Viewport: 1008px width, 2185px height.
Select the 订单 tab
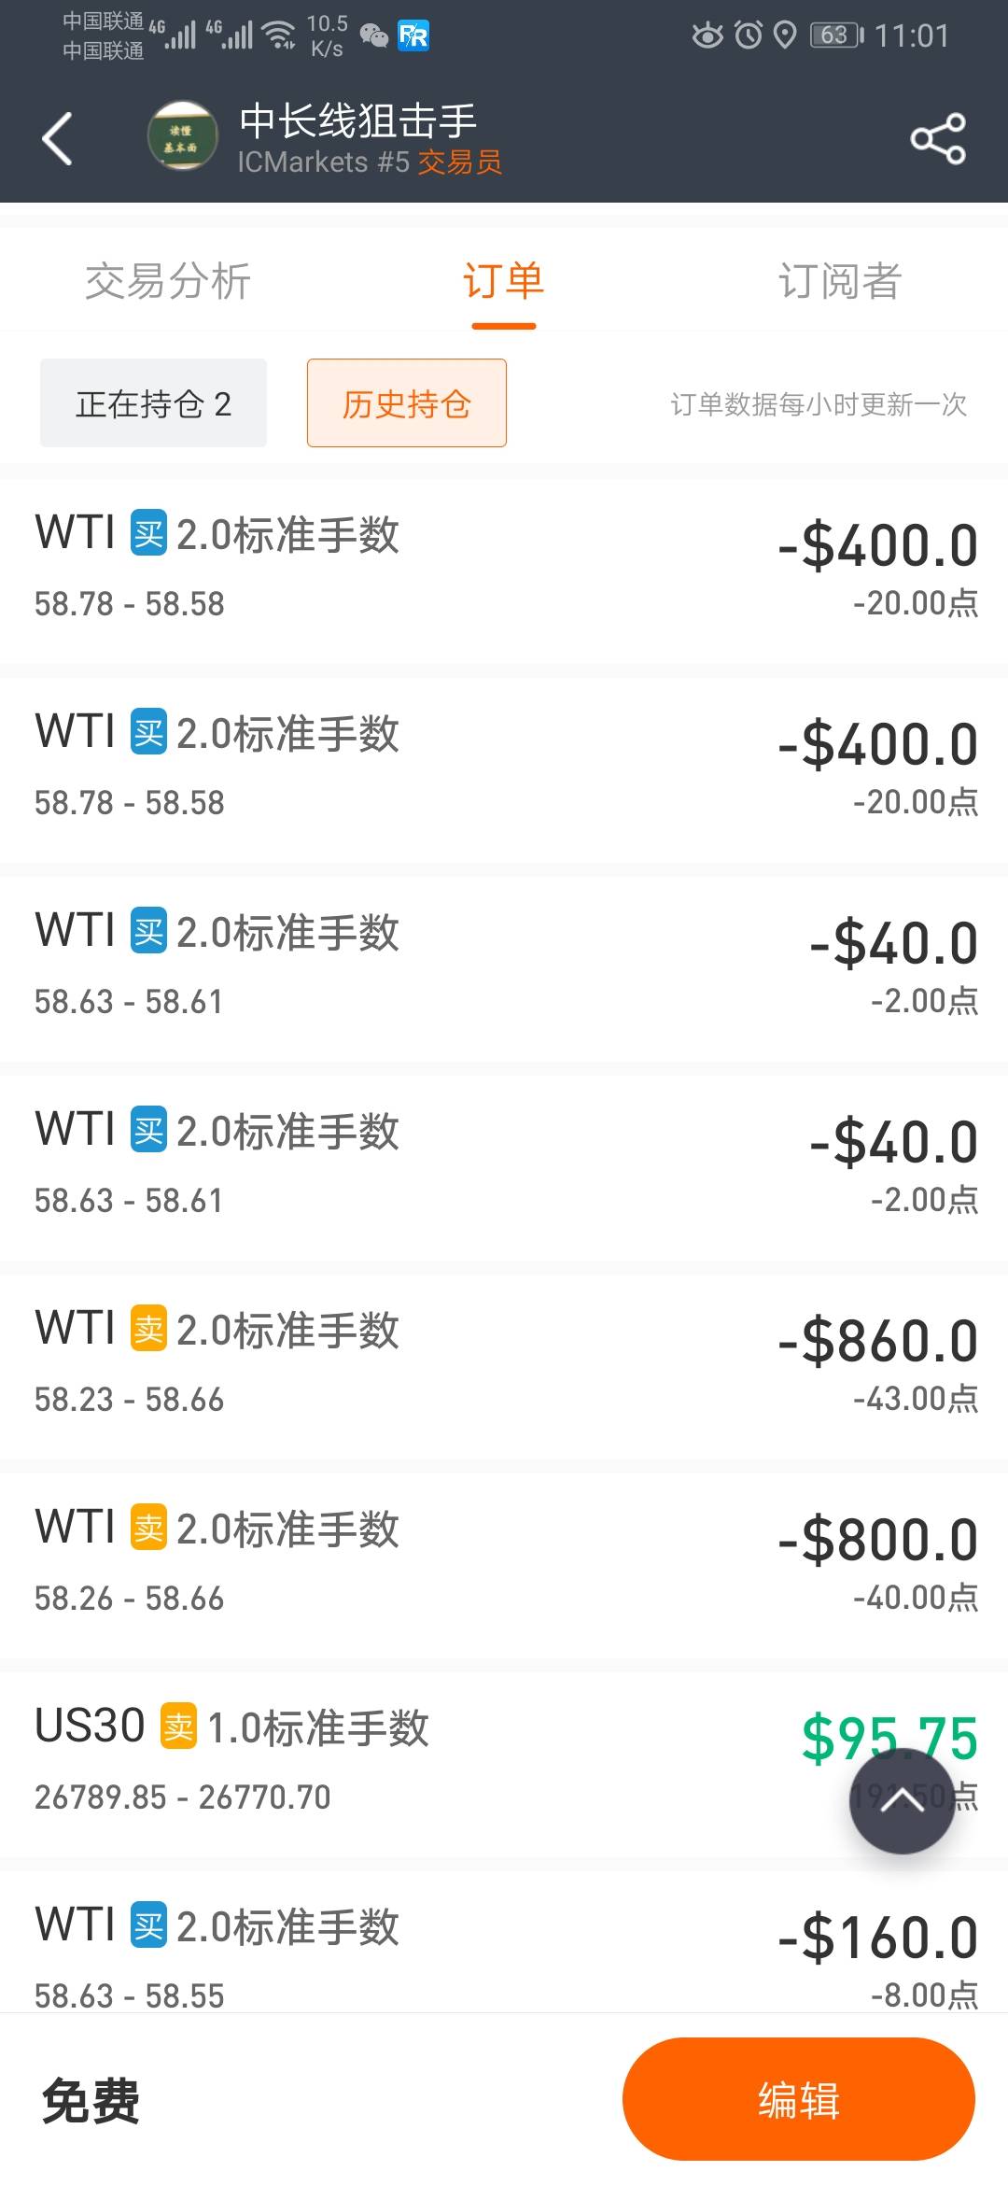pos(503,281)
